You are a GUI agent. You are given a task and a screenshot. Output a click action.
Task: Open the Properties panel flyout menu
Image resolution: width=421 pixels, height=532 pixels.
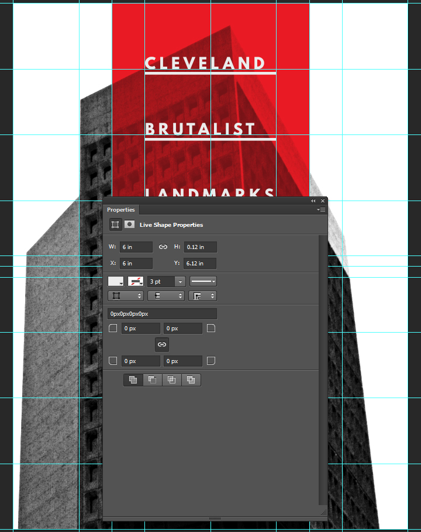click(321, 210)
